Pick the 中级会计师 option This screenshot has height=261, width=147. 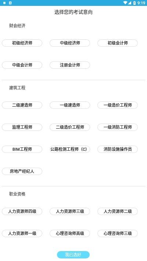click(x=22, y=65)
